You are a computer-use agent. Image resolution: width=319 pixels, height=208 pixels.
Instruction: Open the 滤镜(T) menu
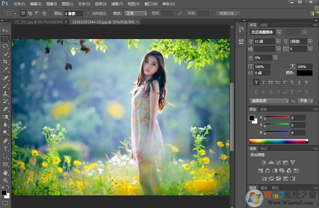[117, 4]
